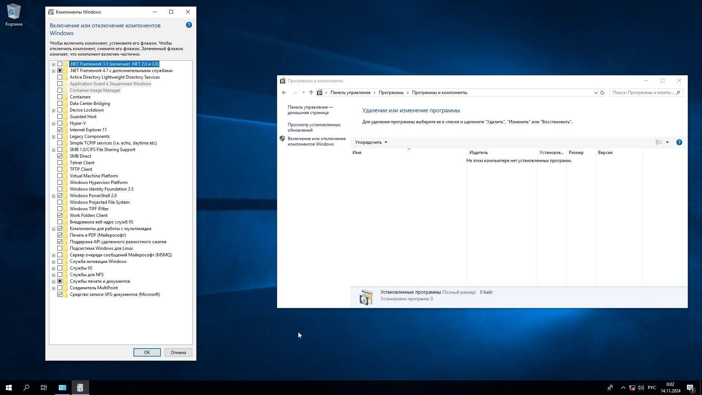
Task: Open Task View on taskbar
Action: (44, 388)
